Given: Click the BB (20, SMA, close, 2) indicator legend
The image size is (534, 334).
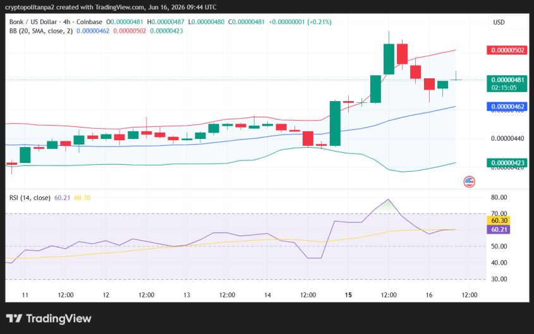Looking at the screenshot, I should click(x=41, y=31).
